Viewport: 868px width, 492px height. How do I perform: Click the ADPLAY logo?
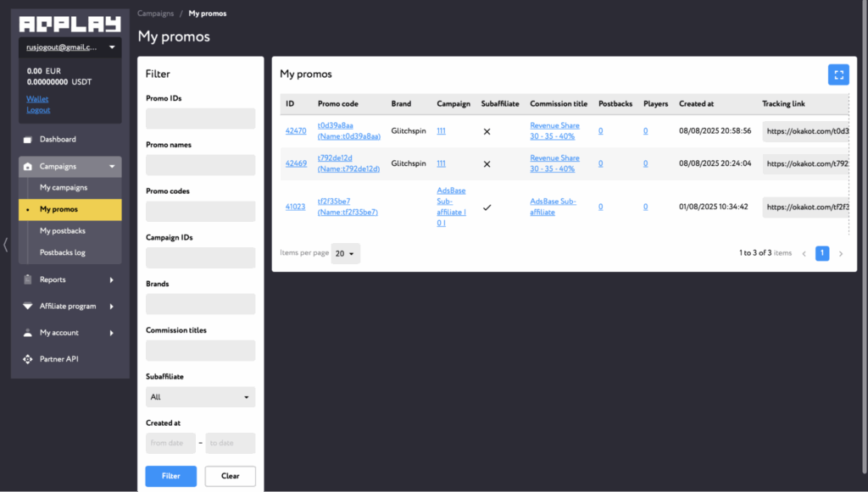(x=70, y=23)
